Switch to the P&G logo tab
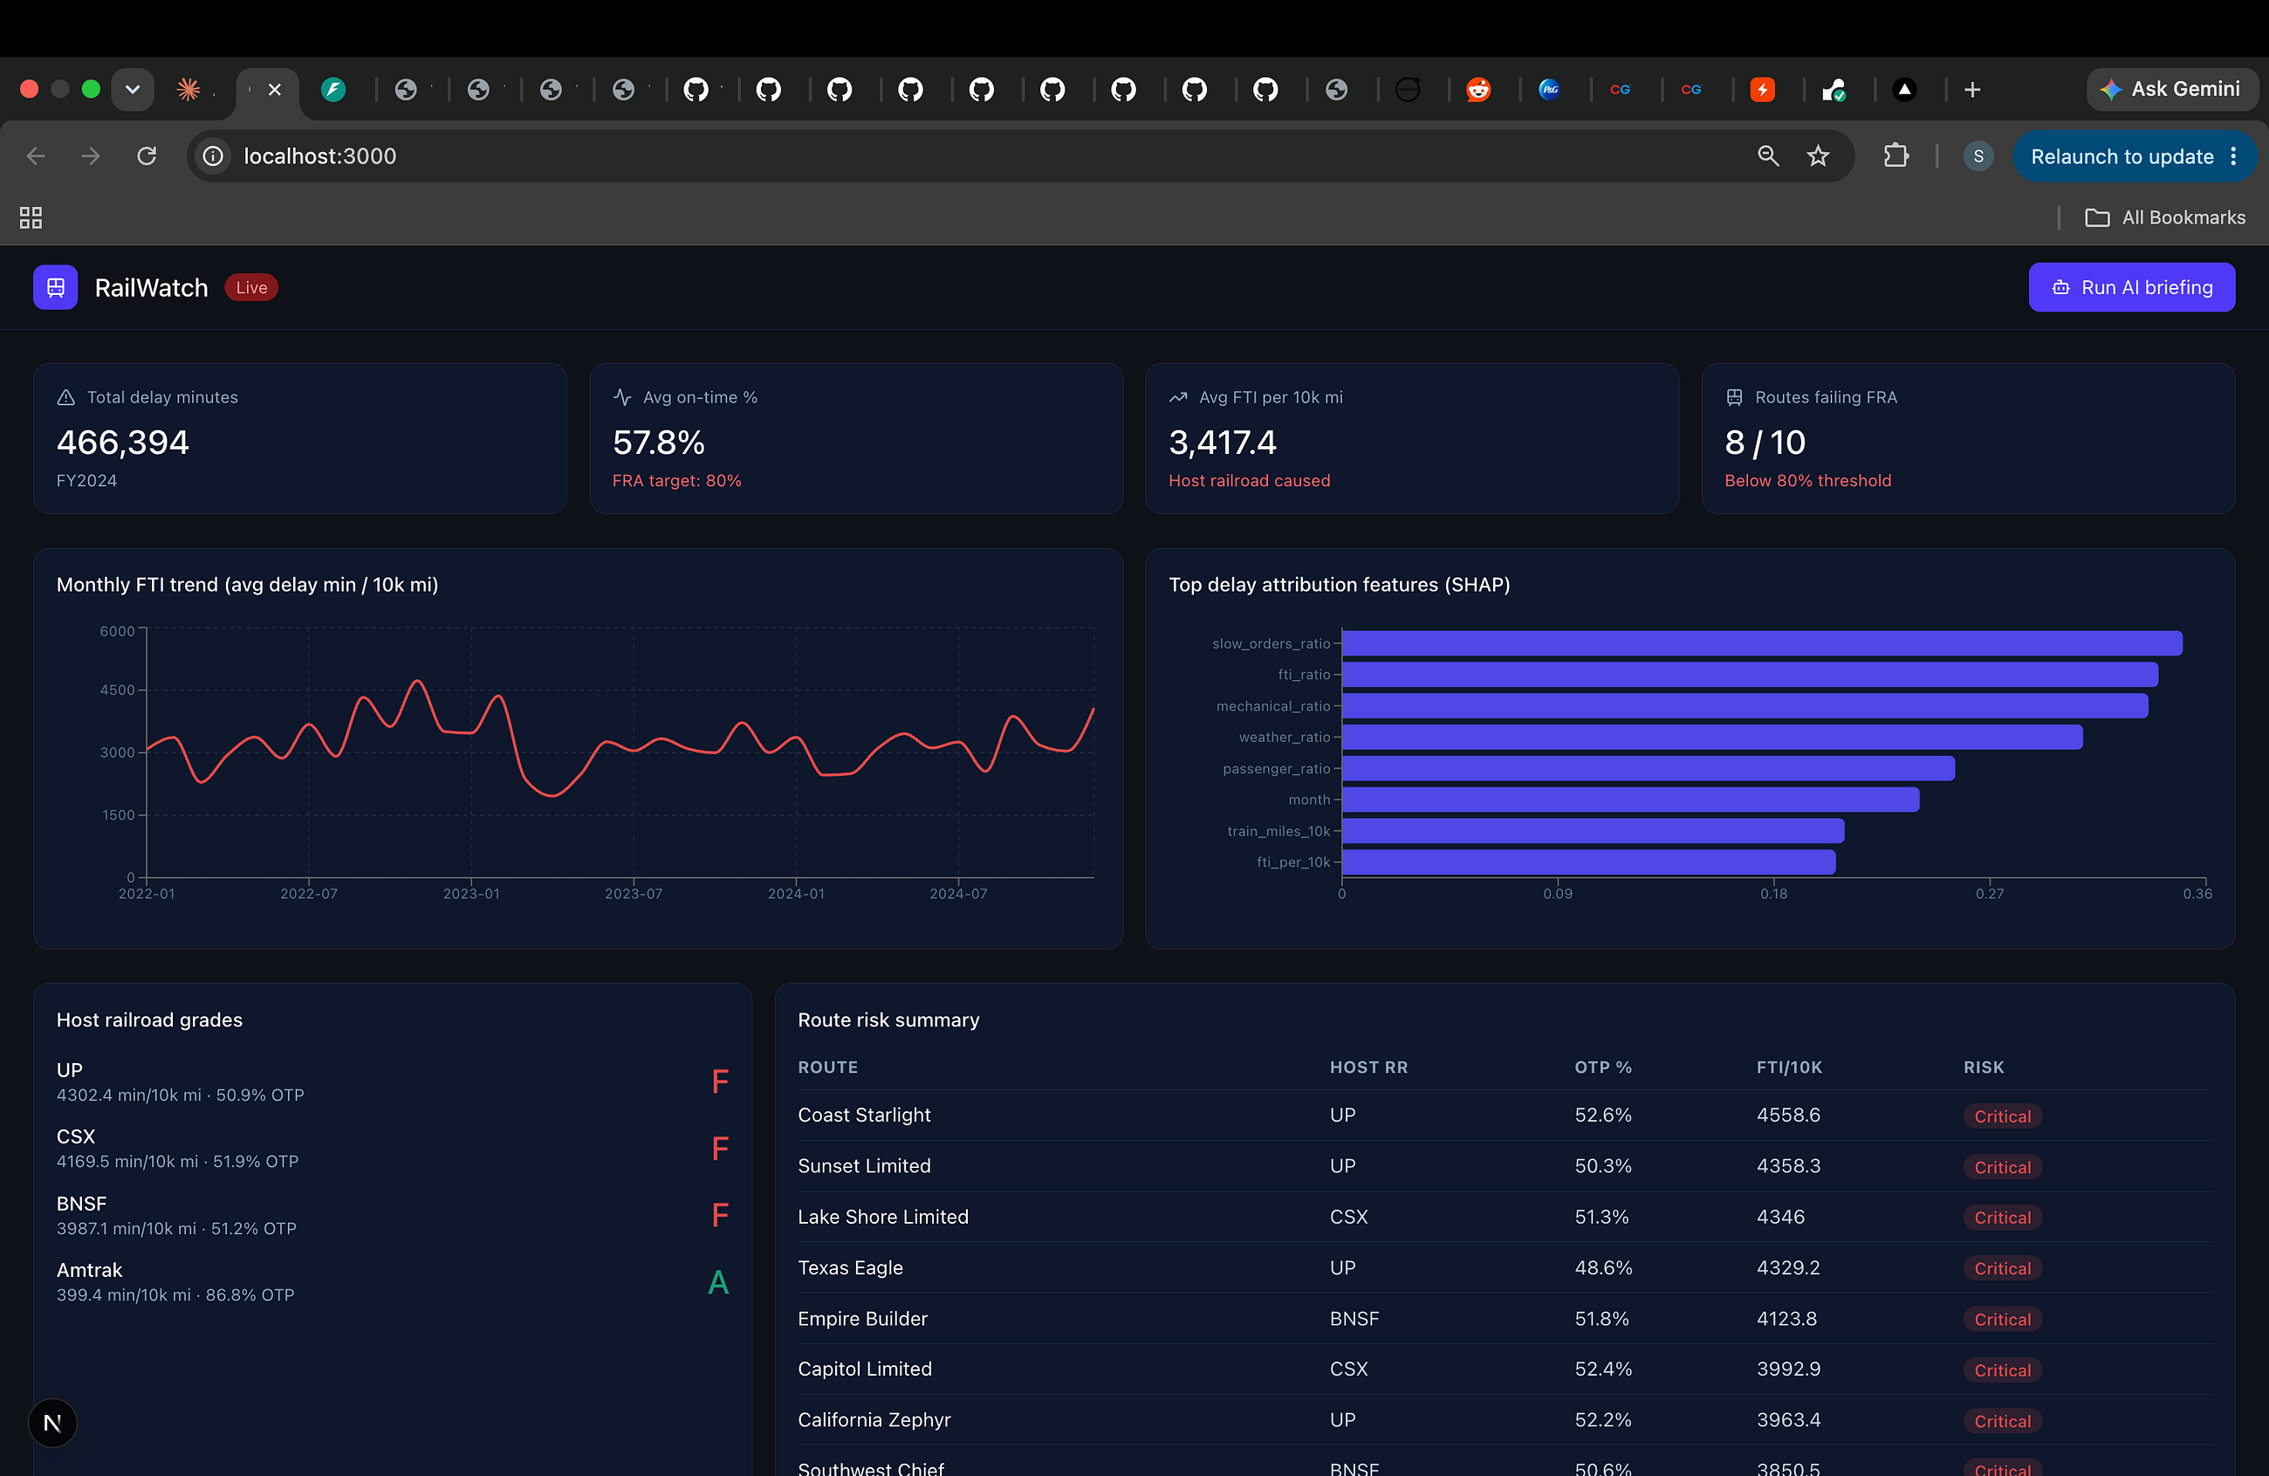The height and width of the screenshot is (1476, 2269). click(x=1549, y=89)
